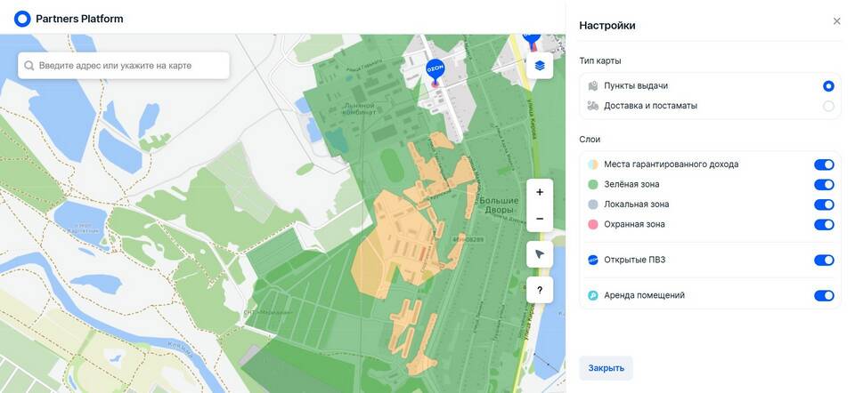Zoom out with the minus button
855x393 pixels.
[540, 219]
